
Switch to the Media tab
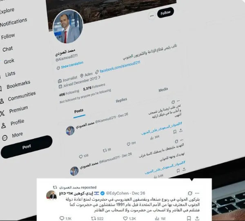(x=163, y=90)
